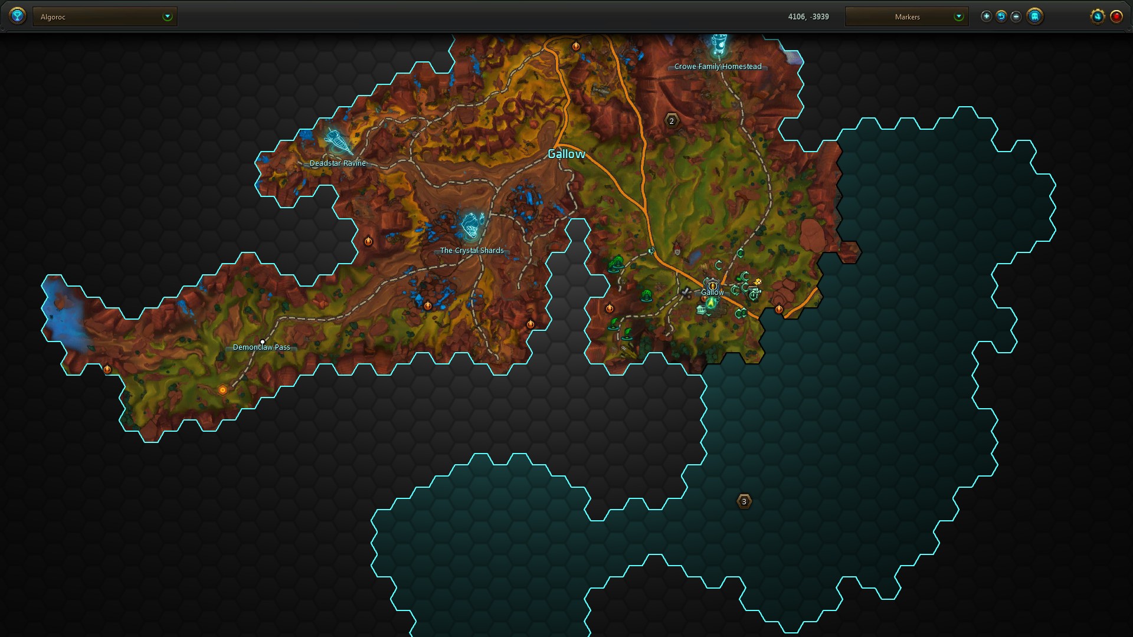Select the orange quest objective near Demonclaw Pass
1133x637 pixels.
(x=222, y=390)
